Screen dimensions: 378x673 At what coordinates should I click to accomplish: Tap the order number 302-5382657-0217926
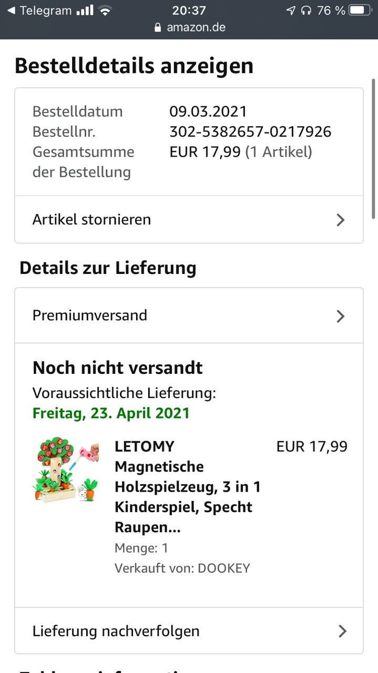click(x=250, y=131)
